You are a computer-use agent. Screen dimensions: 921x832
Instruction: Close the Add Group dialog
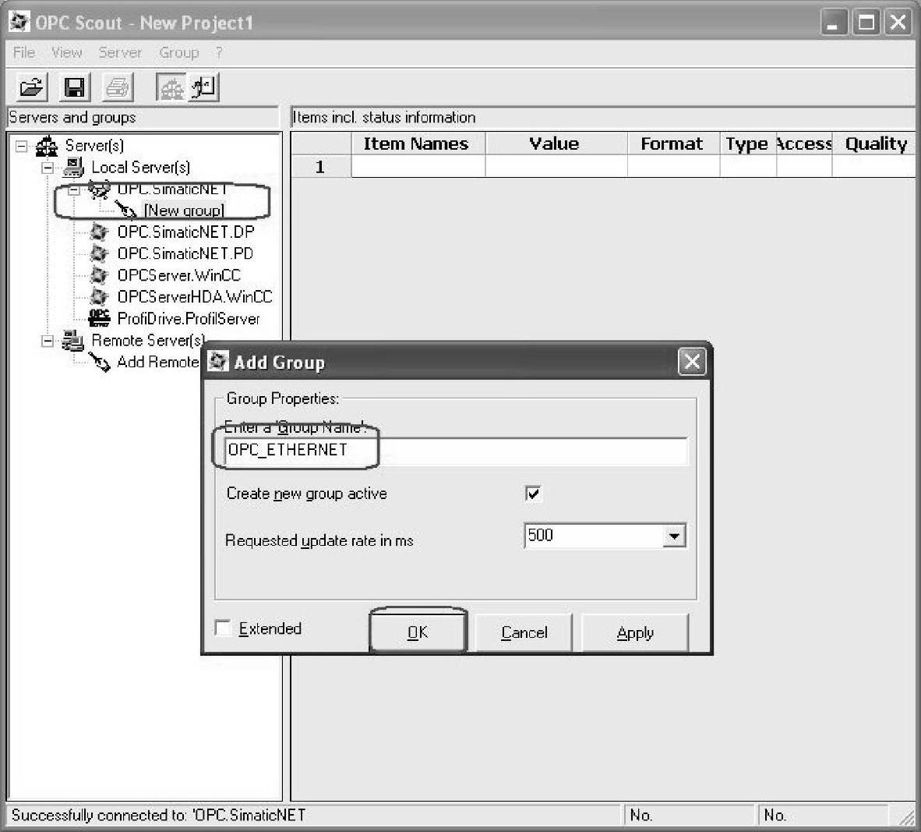pos(692,361)
